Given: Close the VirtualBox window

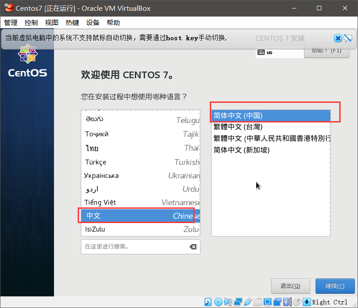Looking at the screenshot, I should point(345,8).
